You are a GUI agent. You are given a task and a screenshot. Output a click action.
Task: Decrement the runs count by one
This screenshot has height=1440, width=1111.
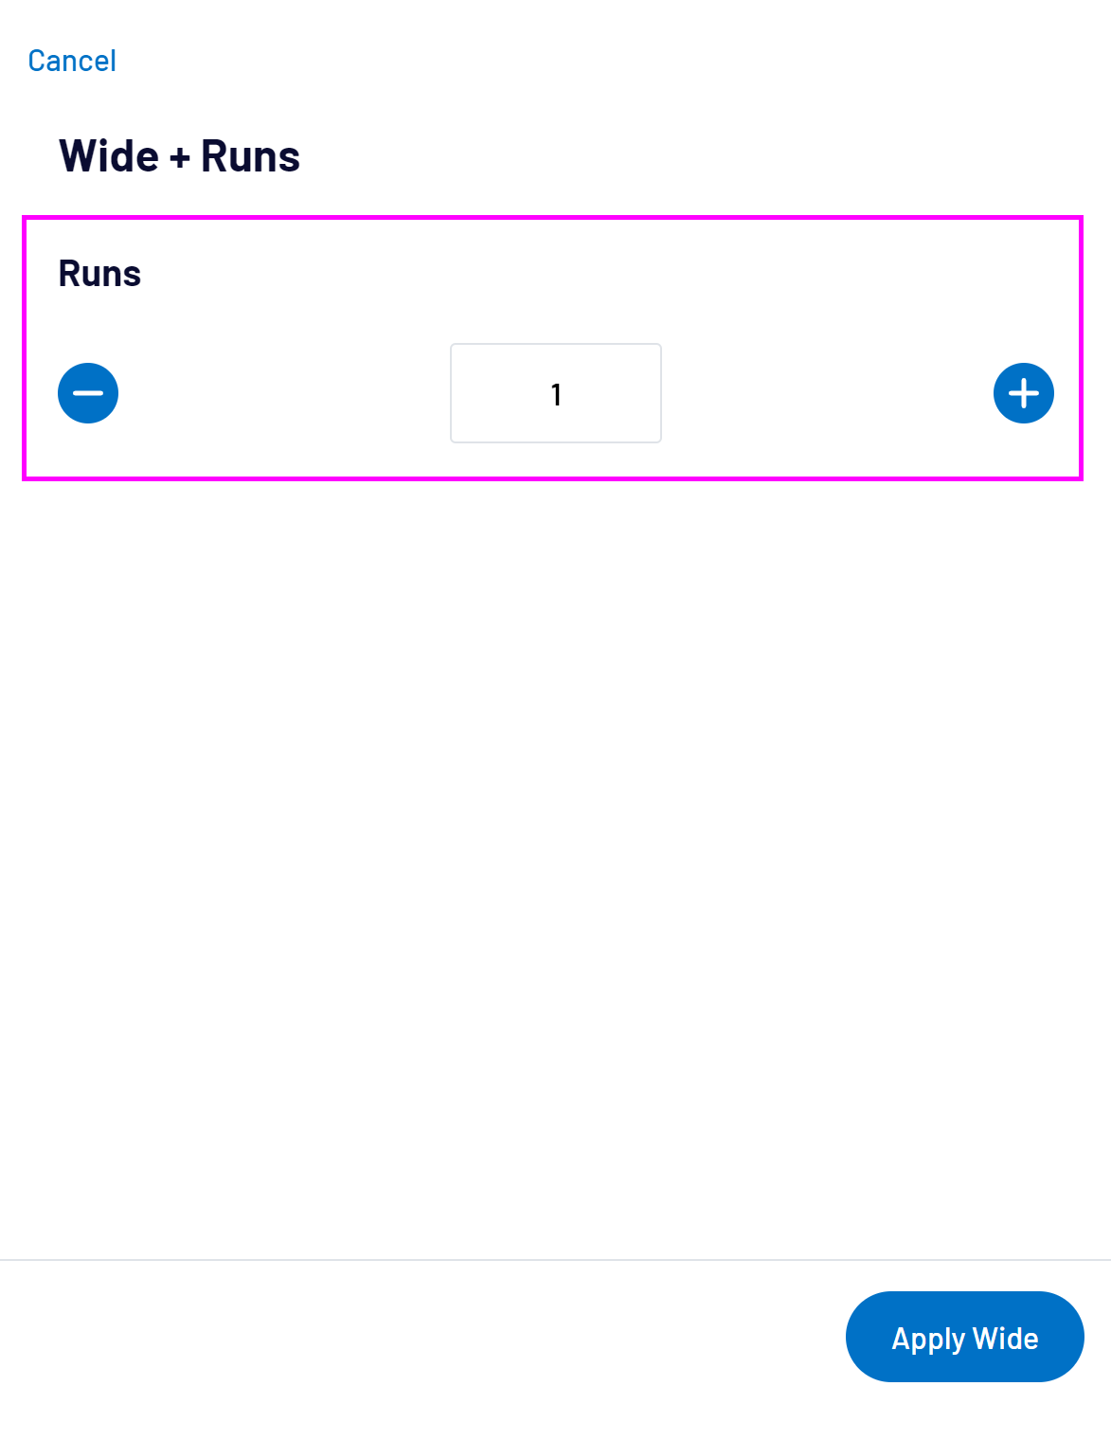88,393
